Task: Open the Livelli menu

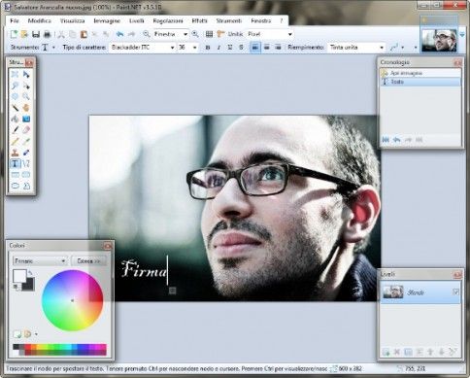Action: [x=137, y=20]
